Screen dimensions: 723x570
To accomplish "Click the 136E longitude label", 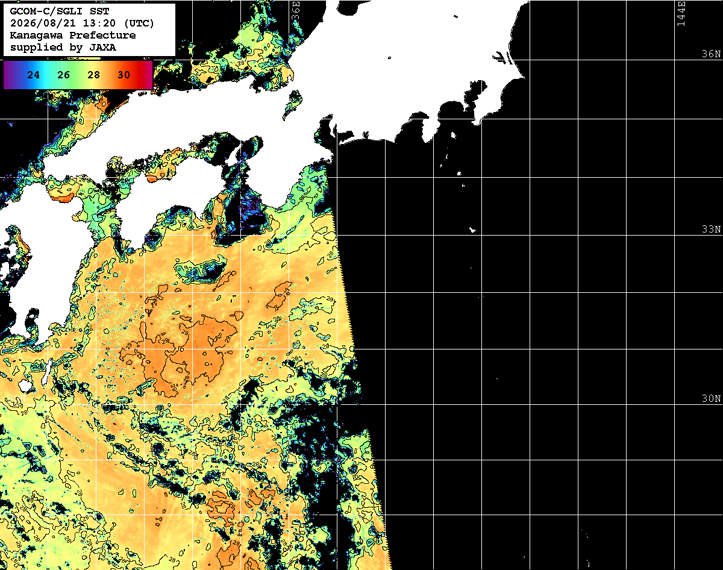I will 295,12.
